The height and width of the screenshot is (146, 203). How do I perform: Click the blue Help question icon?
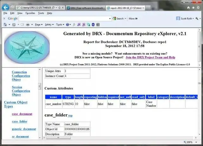pos(68,25)
